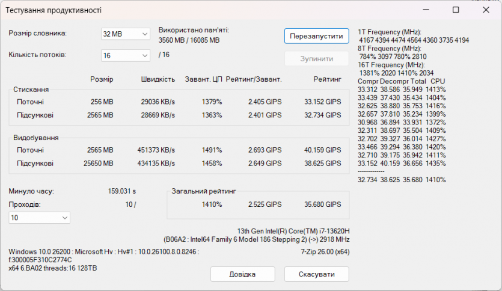
Task: Click the overall rating value 35.680 GIPS
Action: tap(323, 204)
